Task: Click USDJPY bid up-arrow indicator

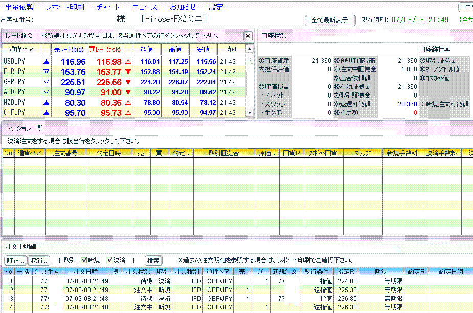Action: 46,62
